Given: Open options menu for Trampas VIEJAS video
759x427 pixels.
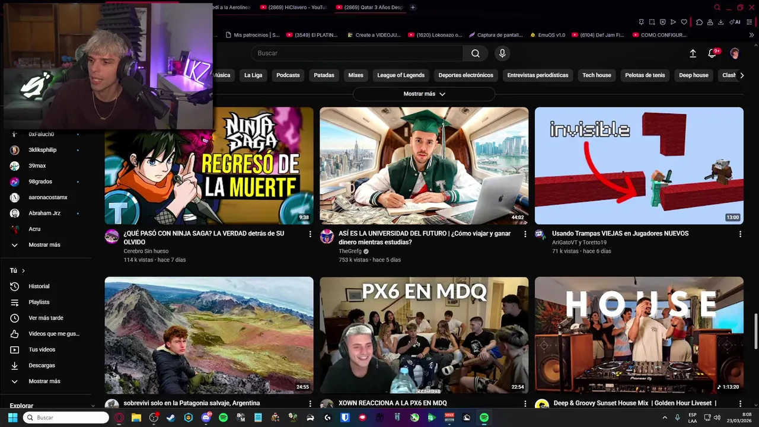Looking at the screenshot, I should tap(739, 234).
